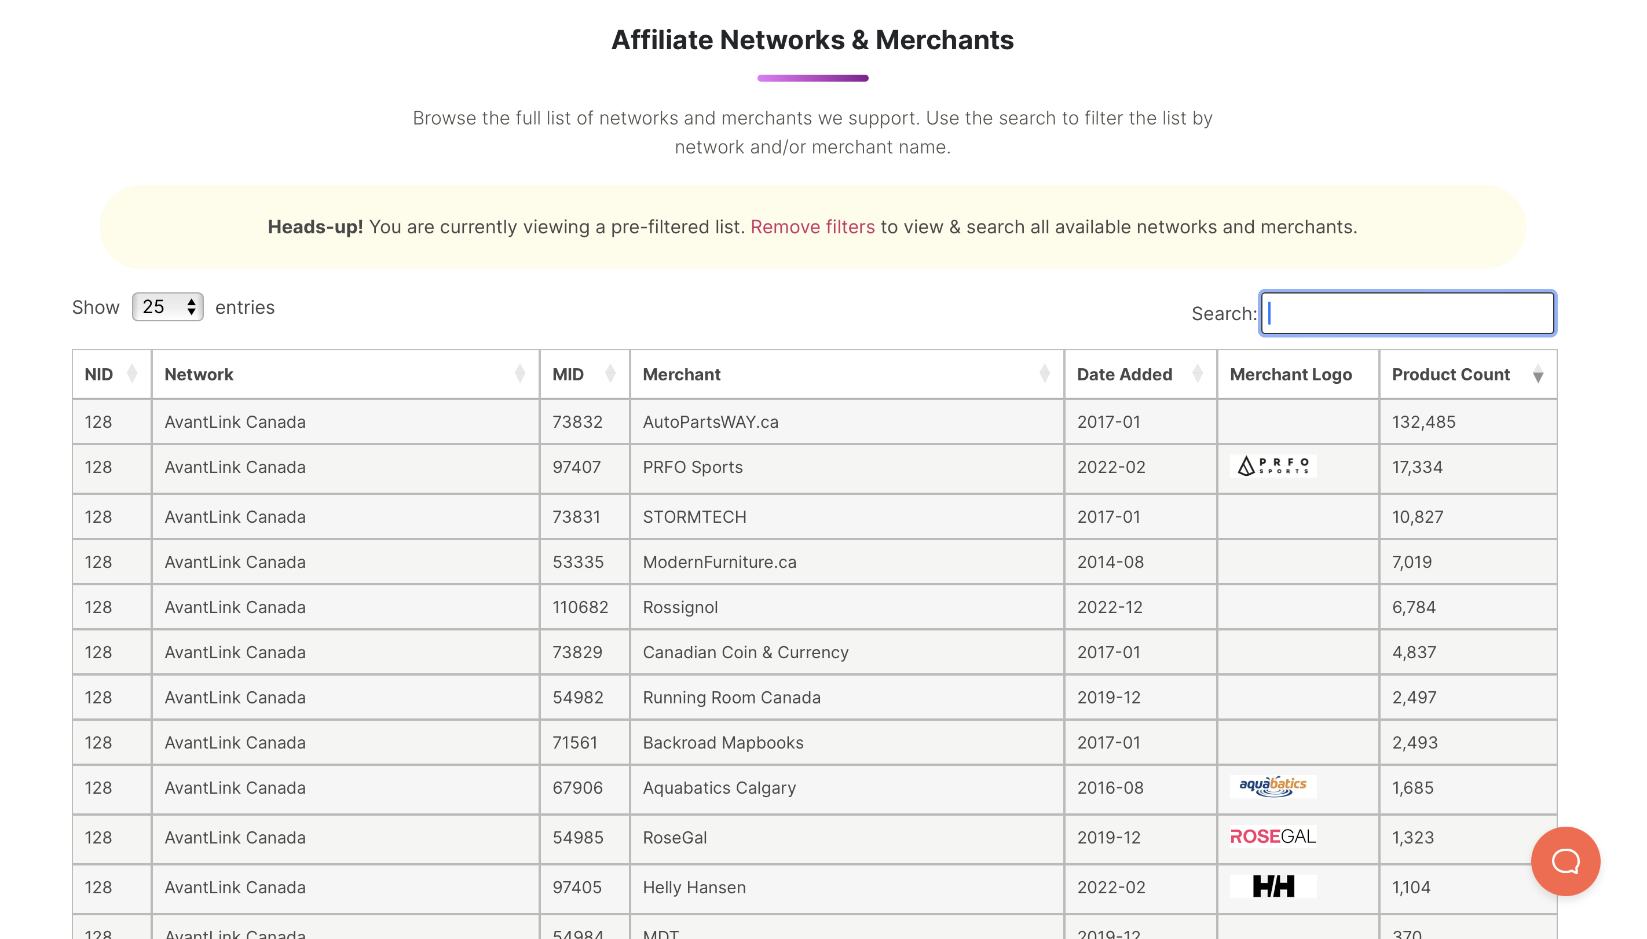Click MID 54982 cell

(x=584, y=697)
